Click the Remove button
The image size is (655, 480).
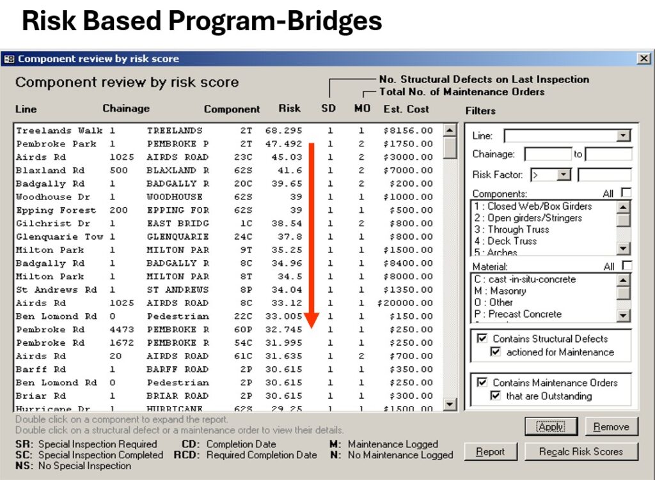[612, 426]
